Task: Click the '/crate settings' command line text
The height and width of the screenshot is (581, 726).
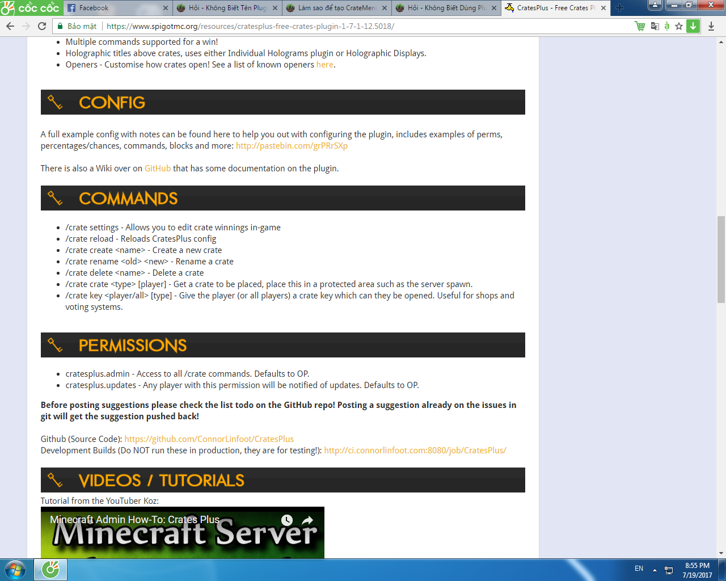Action: (x=173, y=228)
